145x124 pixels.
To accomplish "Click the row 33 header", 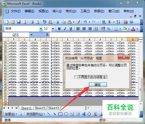I will (x=5, y=43).
